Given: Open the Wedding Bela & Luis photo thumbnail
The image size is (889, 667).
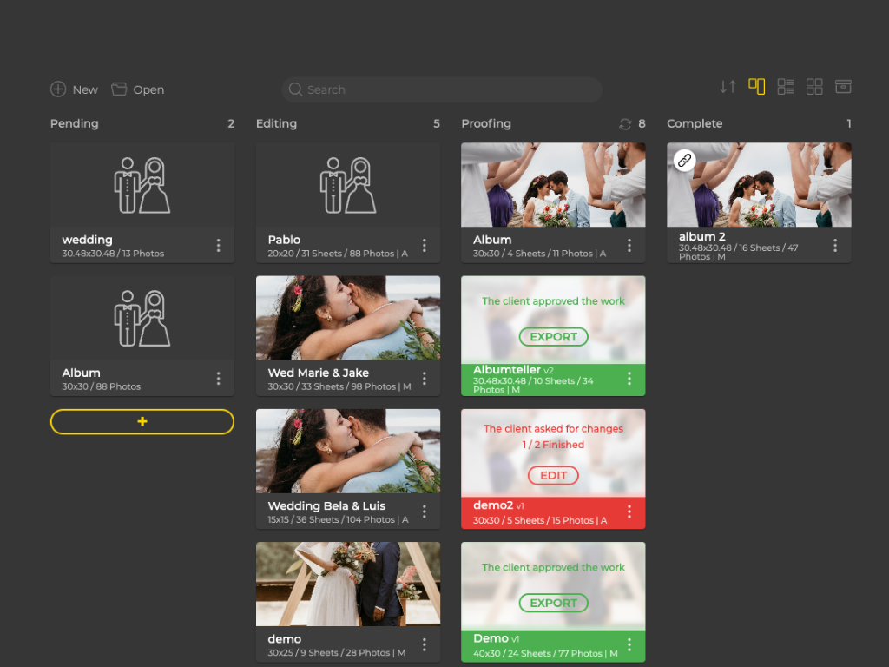Looking at the screenshot, I should [348, 451].
